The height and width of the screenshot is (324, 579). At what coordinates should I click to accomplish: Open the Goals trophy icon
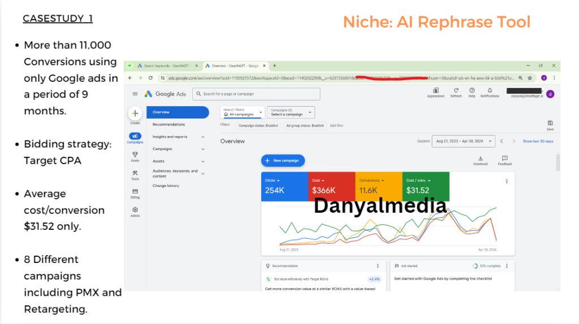135,155
